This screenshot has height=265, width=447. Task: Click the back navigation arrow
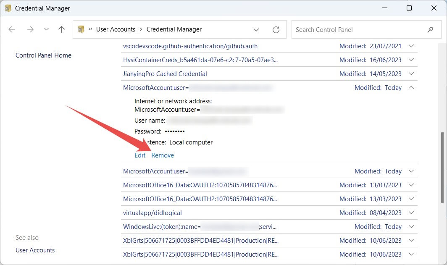click(11, 29)
